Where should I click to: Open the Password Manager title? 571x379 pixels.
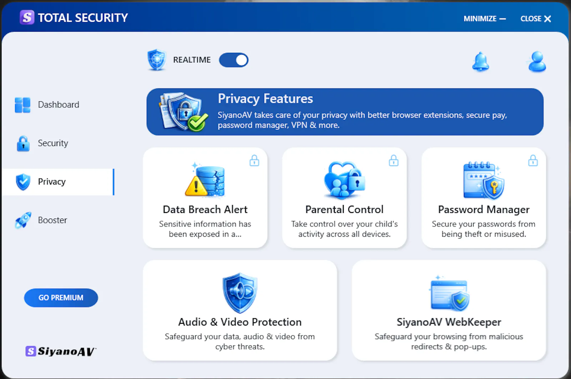tap(484, 210)
